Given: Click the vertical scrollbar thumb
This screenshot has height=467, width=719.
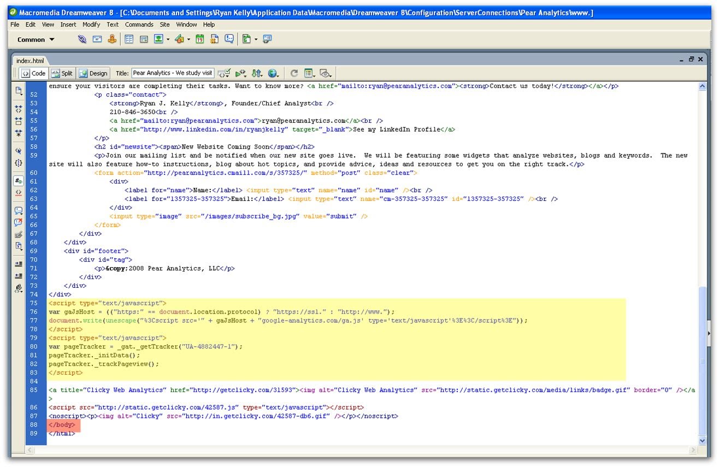Looking at the screenshot, I should click(703, 360).
